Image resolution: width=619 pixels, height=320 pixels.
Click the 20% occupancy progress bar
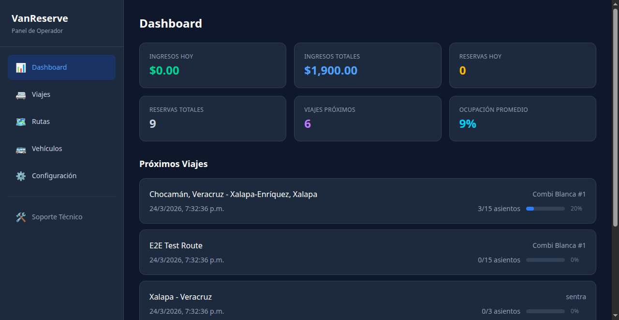(x=545, y=209)
